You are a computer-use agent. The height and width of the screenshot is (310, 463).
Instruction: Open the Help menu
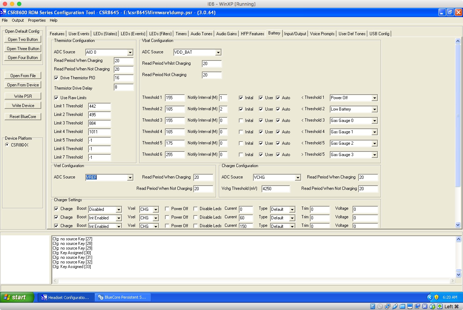pyautogui.click(x=53, y=20)
